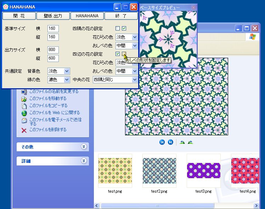The width and height of the screenshot is (265, 209).
Task: Maximize the Explorer window behind
Action: click(247, 28)
